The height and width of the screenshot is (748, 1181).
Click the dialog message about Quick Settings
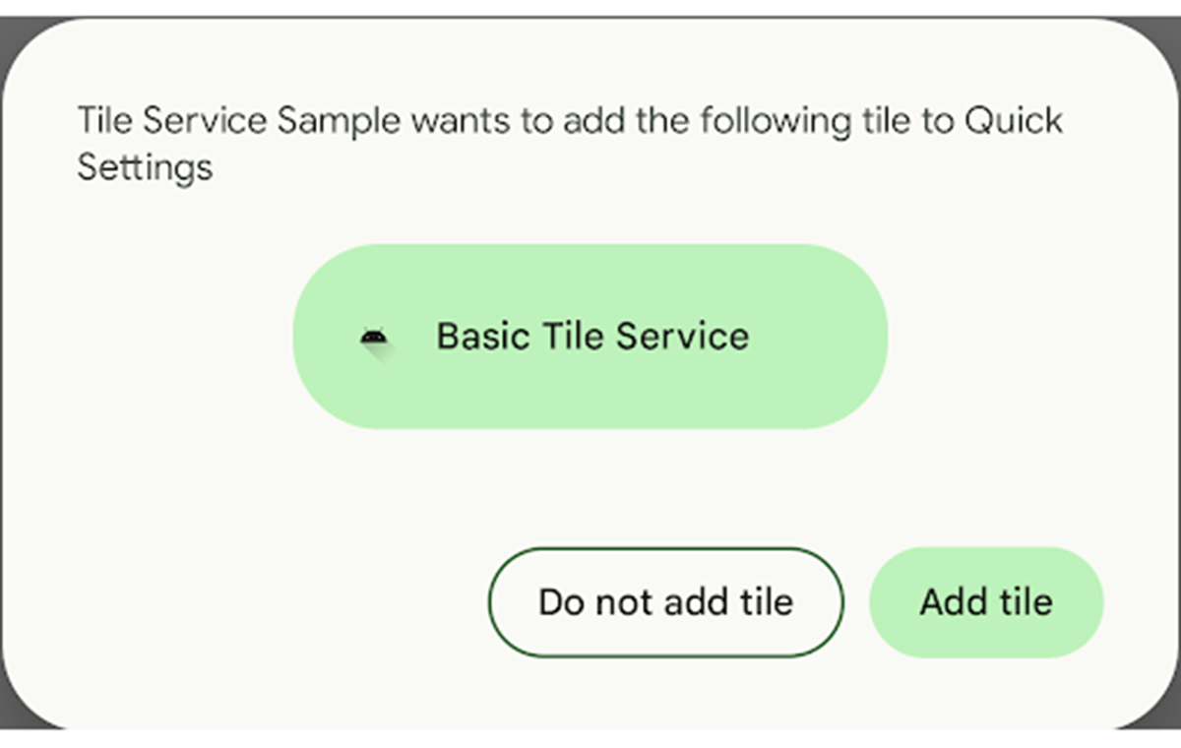coord(570,144)
